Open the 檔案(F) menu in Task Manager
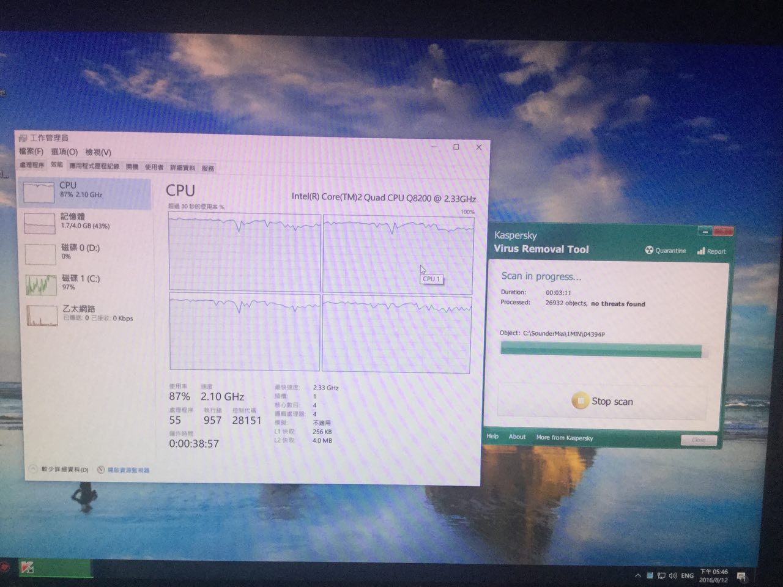The width and height of the screenshot is (783, 587). 31,151
